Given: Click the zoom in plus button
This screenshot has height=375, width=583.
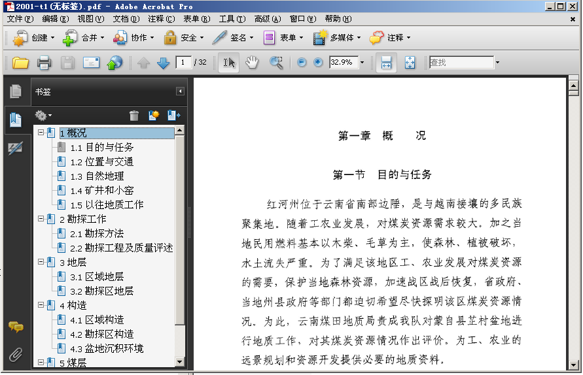Looking at the screenshot, I should (319, 63).
